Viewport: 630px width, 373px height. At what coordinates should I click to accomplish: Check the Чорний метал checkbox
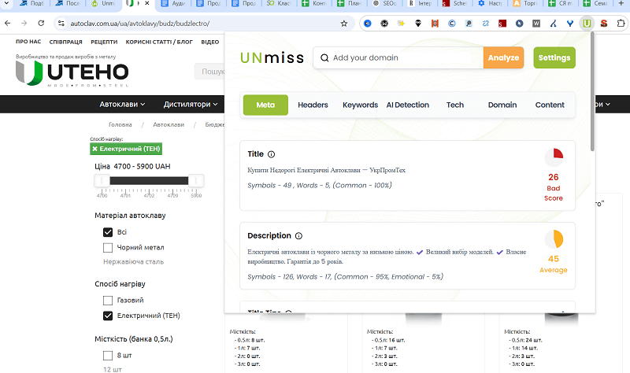108,247
